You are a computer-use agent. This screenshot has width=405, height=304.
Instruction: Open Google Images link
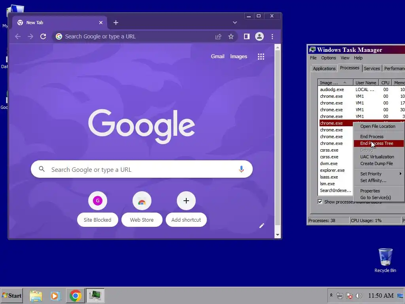click(238, 56)
